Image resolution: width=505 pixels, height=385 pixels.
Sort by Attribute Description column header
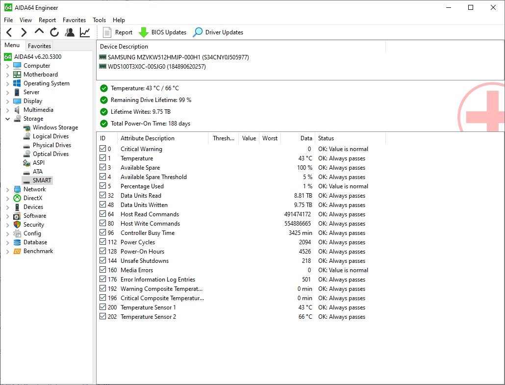point(163,138)
